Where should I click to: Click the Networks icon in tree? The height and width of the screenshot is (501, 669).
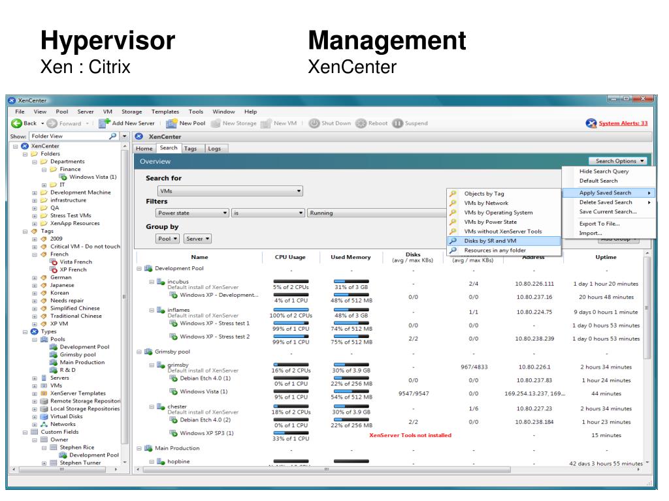point(44,424)
